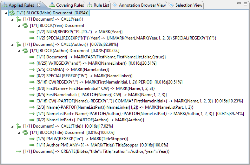Click the call icon beside CALL(Title) row
The image size is (250, 165).
19,126
